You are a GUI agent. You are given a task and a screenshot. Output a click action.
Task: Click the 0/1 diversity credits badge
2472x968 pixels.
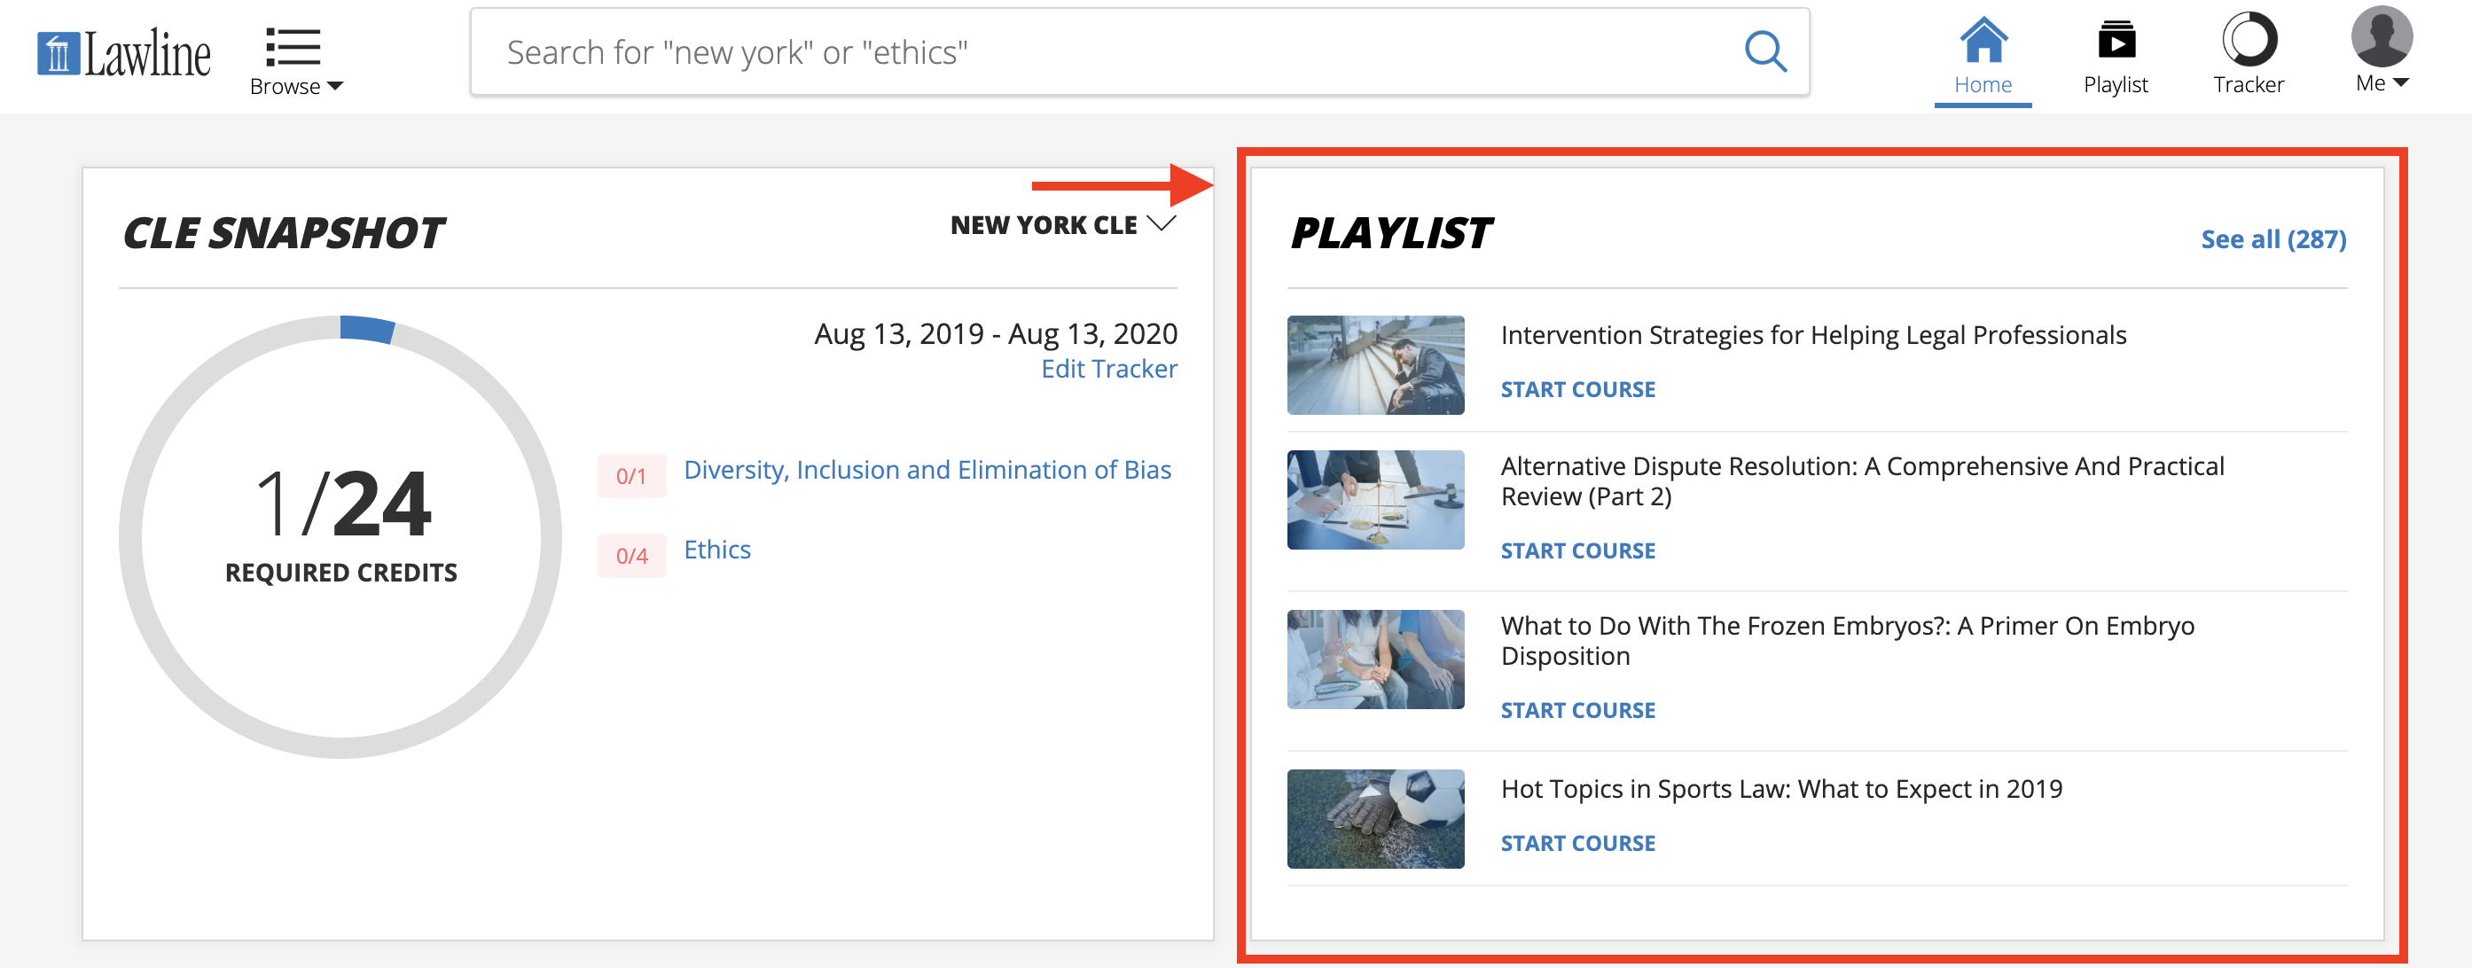coord(631,476)
